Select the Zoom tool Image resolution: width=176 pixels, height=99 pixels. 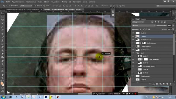pos(2,78)
